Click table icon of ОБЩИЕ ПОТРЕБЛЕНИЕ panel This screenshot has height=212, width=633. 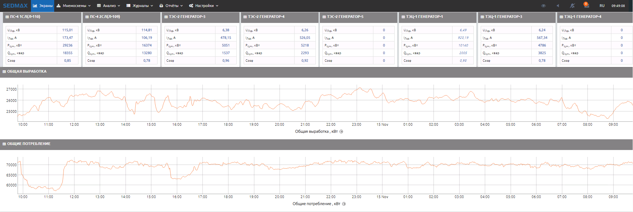(x=4, y=144)
